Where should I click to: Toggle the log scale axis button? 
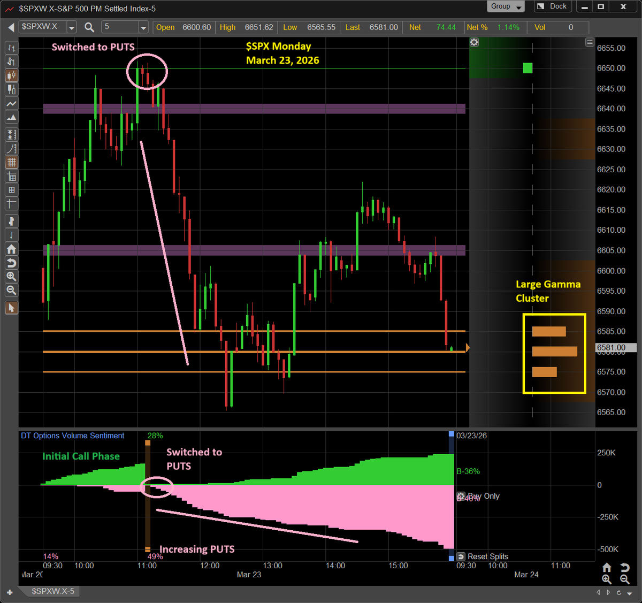point(11,149)
